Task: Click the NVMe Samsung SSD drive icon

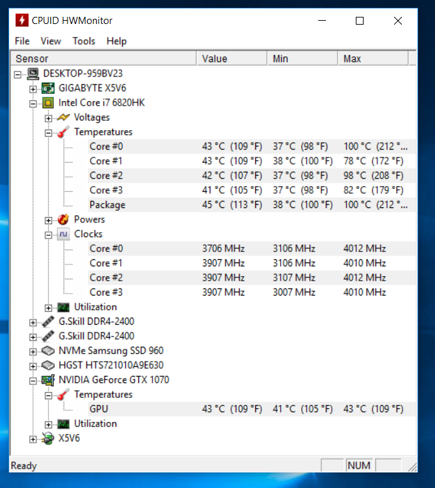Action: (48, 351)
